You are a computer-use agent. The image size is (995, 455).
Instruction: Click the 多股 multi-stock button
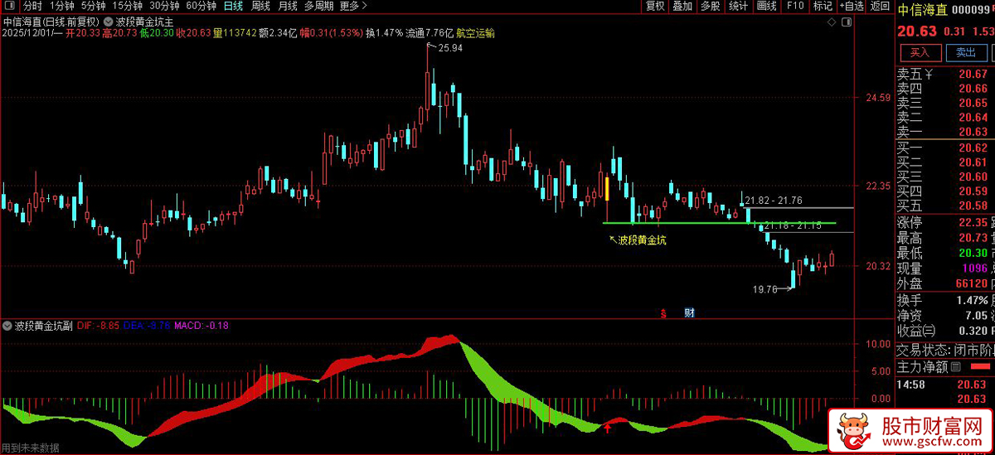711,6
